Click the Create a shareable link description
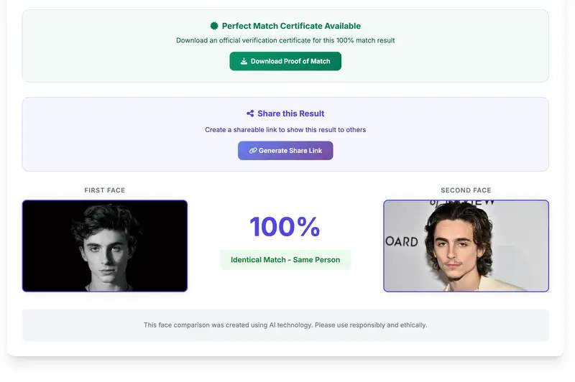Screen dimensions: 575x382 point(285,130)
